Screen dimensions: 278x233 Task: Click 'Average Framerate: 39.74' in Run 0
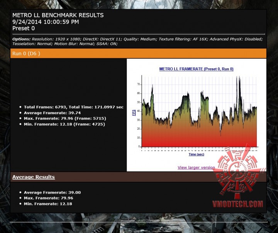click(x=52, y=113)
